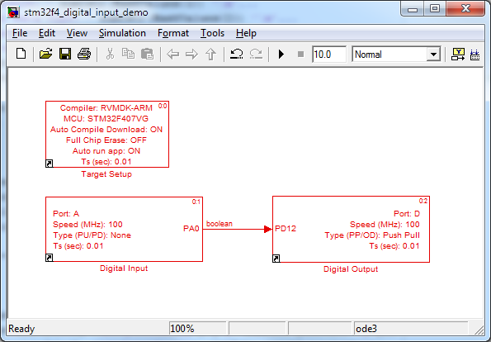Go up to the parent system arrow
The image size is (491, 342).
[x=210, y=54]
